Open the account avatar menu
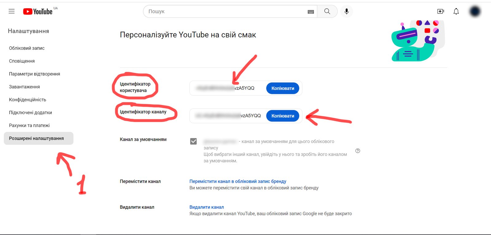Screen dimensions: 491x235 coord(475,11)
